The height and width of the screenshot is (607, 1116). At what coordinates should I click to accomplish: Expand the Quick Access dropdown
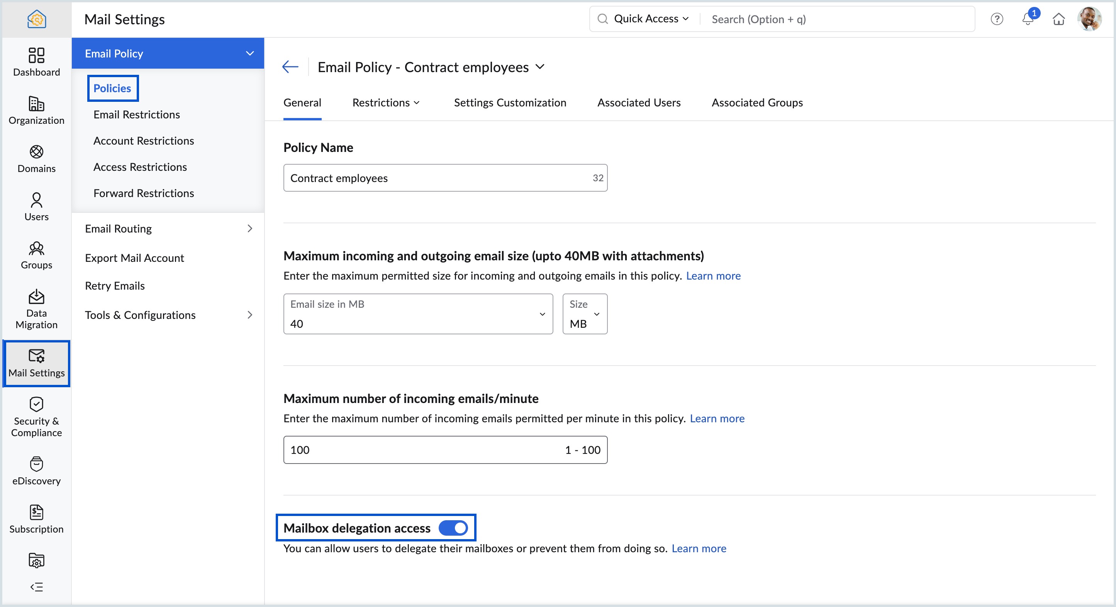651,19
